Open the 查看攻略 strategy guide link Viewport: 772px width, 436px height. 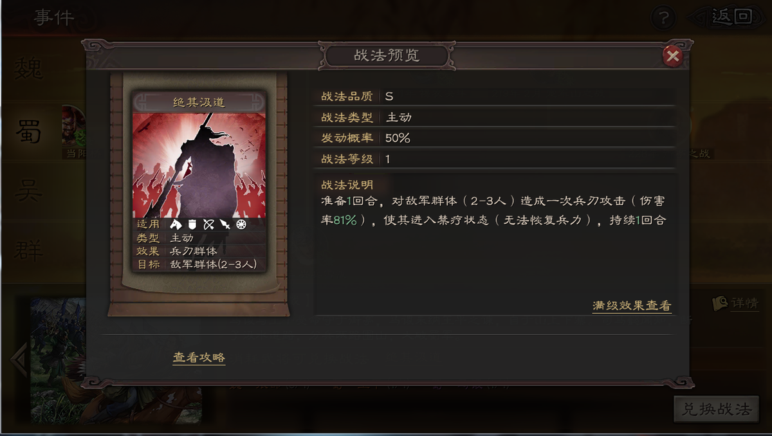pos(199,358)
